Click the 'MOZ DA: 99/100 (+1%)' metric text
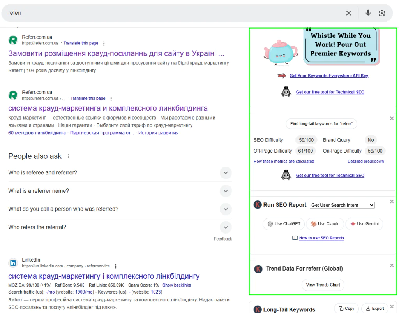Screen dimensions: 399x313 tap(30, 285)
